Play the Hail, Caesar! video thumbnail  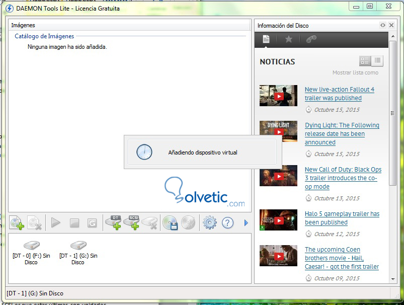coord(279,256)
